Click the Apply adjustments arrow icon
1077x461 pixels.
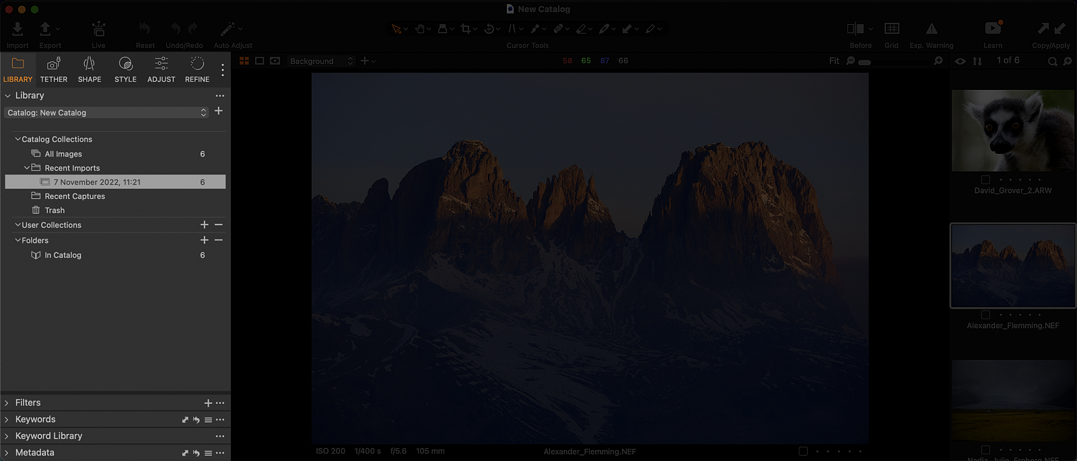1060,28
